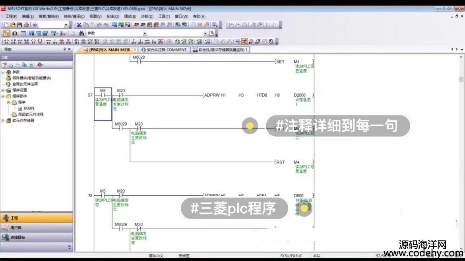Click the new data icon in project panel toolbar
This screenshot has width=465, height=261.
coord(4,65)
